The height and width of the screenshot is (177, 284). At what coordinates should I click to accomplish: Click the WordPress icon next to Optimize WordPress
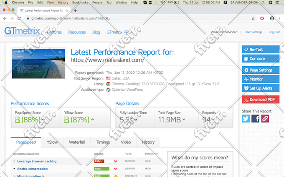click(x=108, y=90)
